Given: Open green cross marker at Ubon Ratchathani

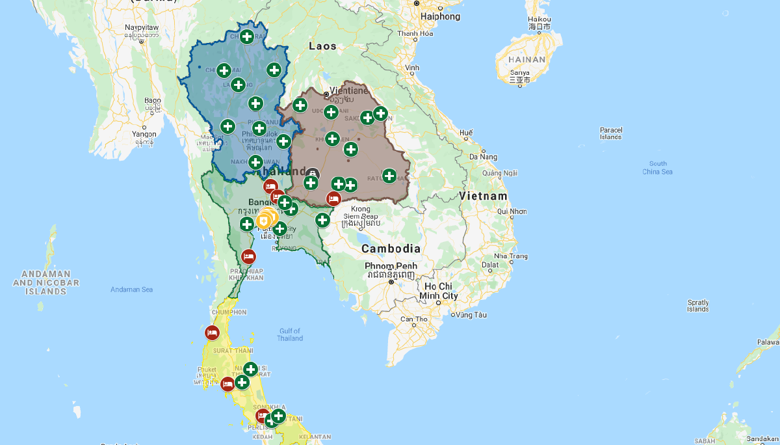Looking at the screenshot, I should tap(389, 176).
